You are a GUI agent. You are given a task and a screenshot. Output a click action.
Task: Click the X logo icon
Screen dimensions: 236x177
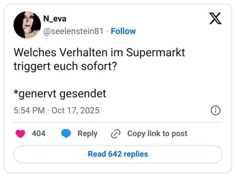[215, 19]
